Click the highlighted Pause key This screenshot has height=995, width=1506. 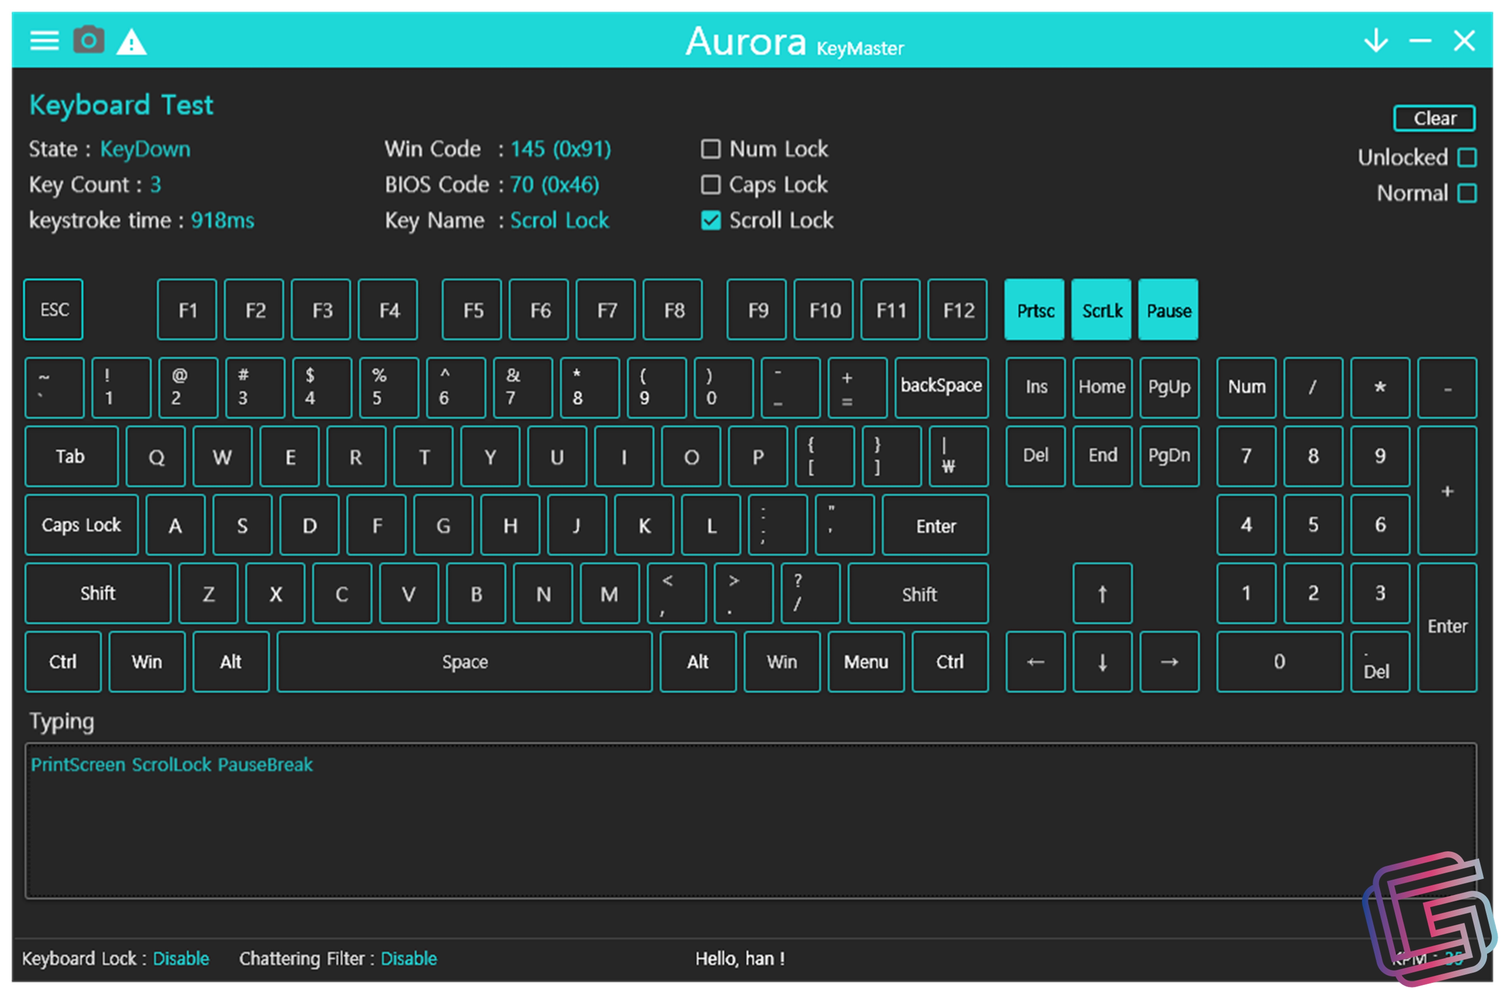(x=1168, y=310)
